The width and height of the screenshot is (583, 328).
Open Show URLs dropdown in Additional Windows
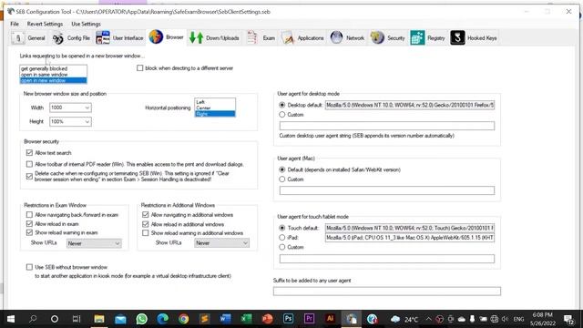pyautogui.click(x=221, y=243)
